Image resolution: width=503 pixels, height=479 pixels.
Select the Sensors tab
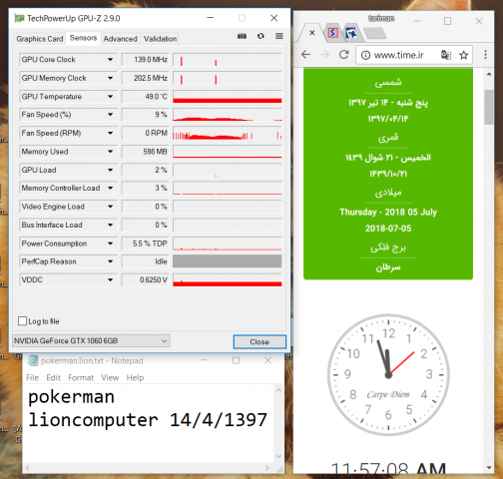[83, 38]
